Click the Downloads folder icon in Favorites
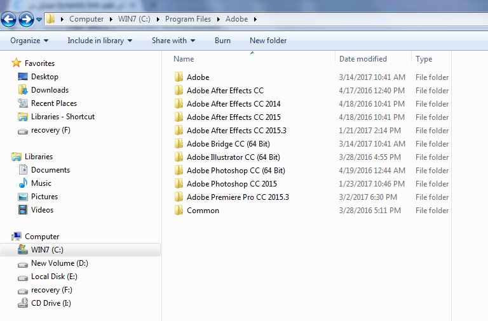This screenshot has height=321, width=488. 23,90
